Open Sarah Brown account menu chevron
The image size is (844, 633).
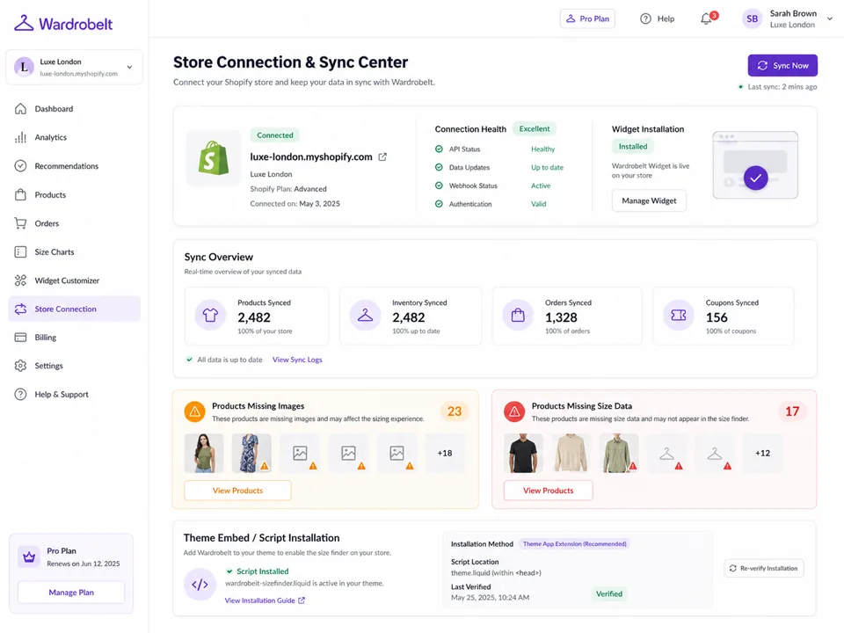(829, 18)
